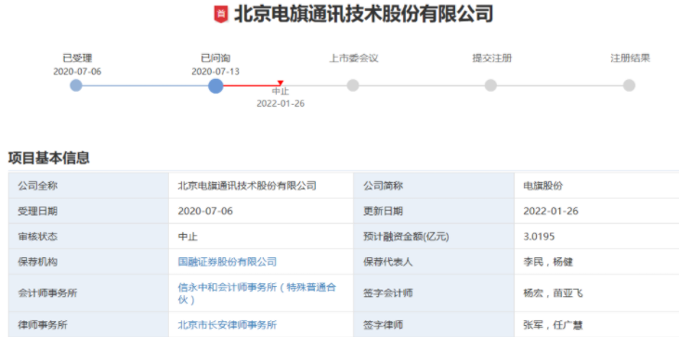Select the 已问询 timeline node
The image size is (679, 337).
pyautogui.click(x=215, y=85)
